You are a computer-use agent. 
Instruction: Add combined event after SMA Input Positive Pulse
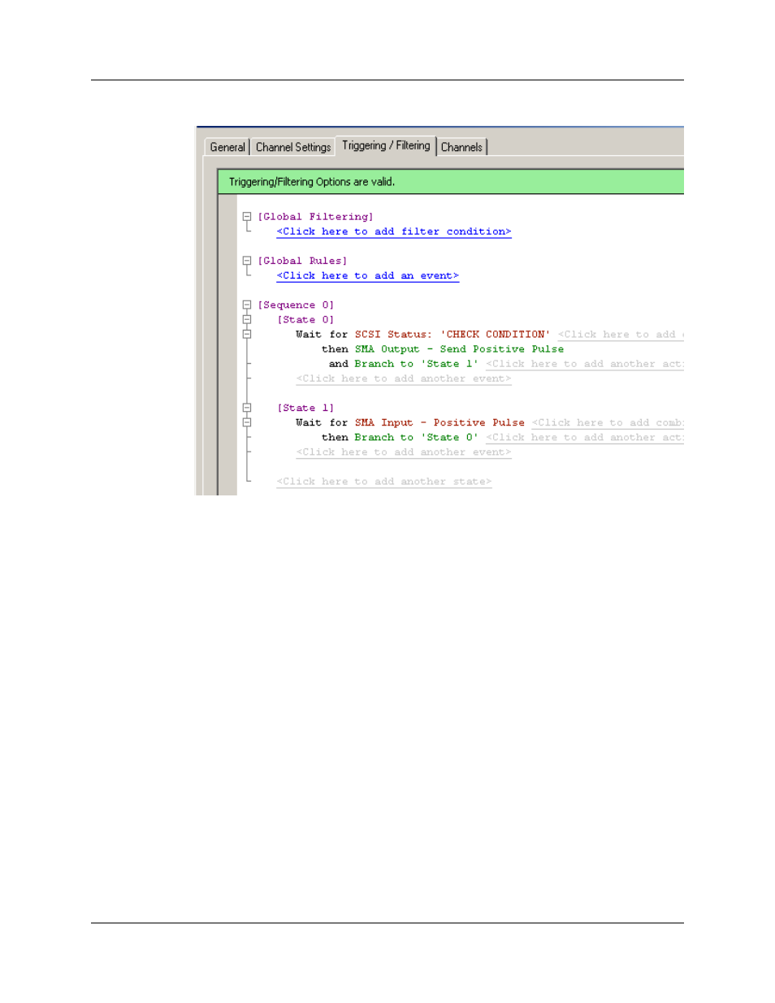[608, 423]
